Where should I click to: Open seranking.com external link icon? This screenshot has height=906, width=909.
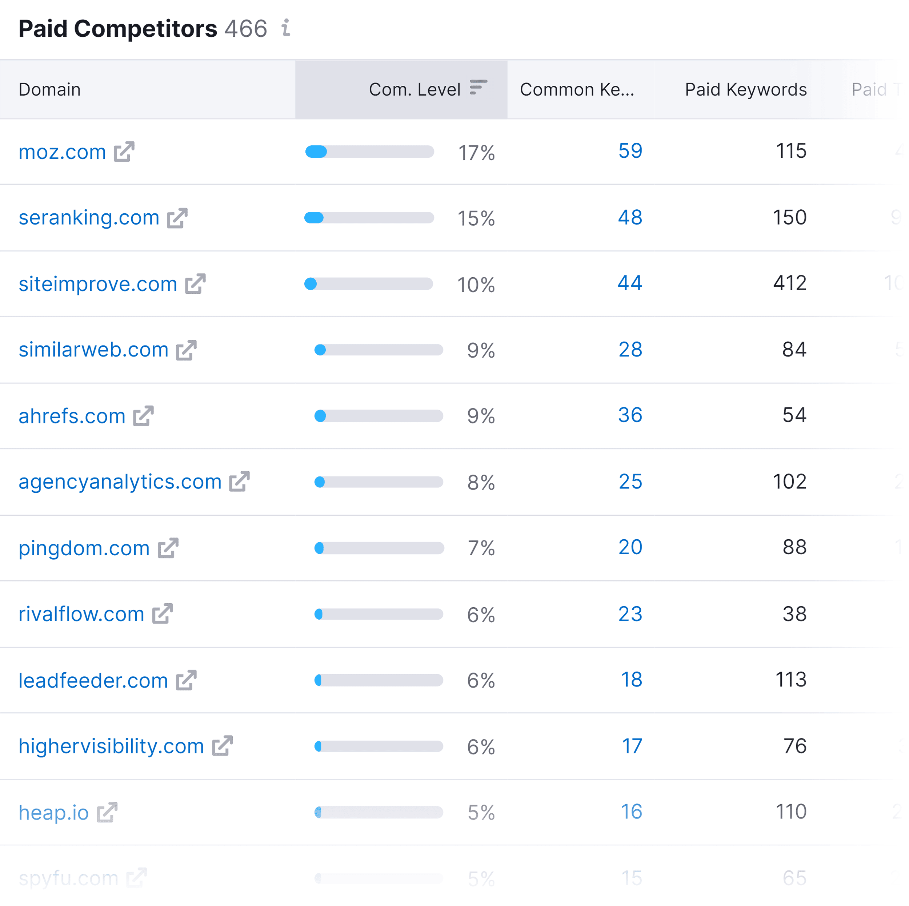click(x=177, y=218)
